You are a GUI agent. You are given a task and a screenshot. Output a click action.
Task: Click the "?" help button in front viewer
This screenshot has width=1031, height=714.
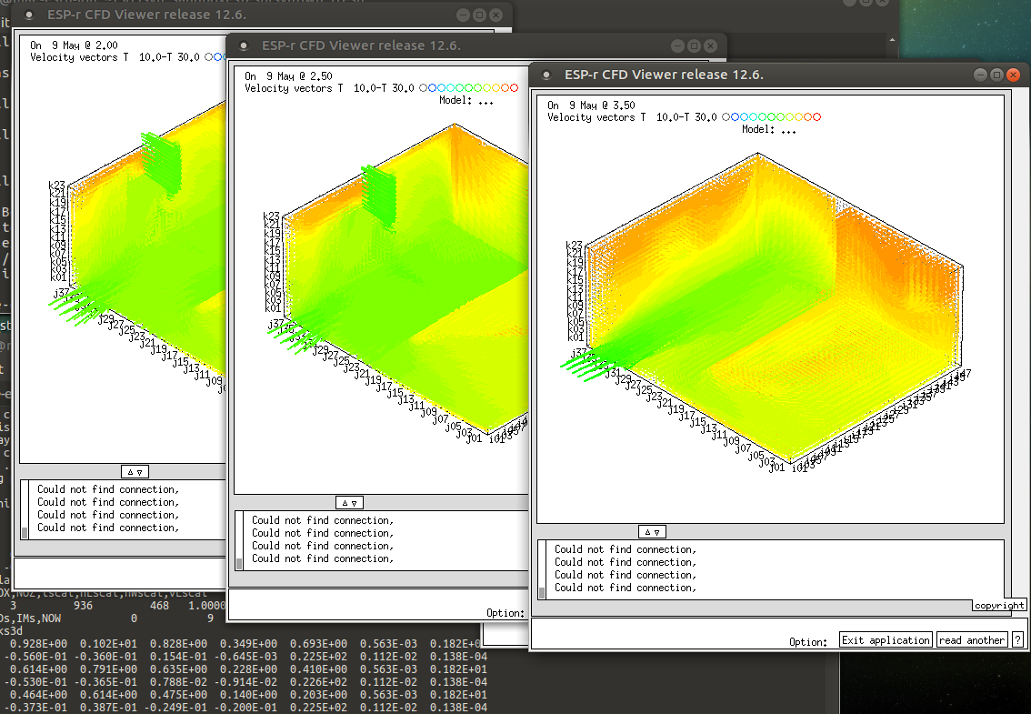(x=1017, y=640)
